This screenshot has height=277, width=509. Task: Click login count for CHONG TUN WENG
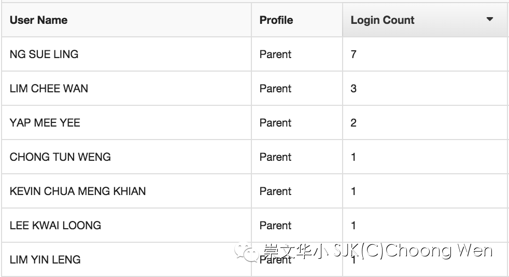coord(425,157)
